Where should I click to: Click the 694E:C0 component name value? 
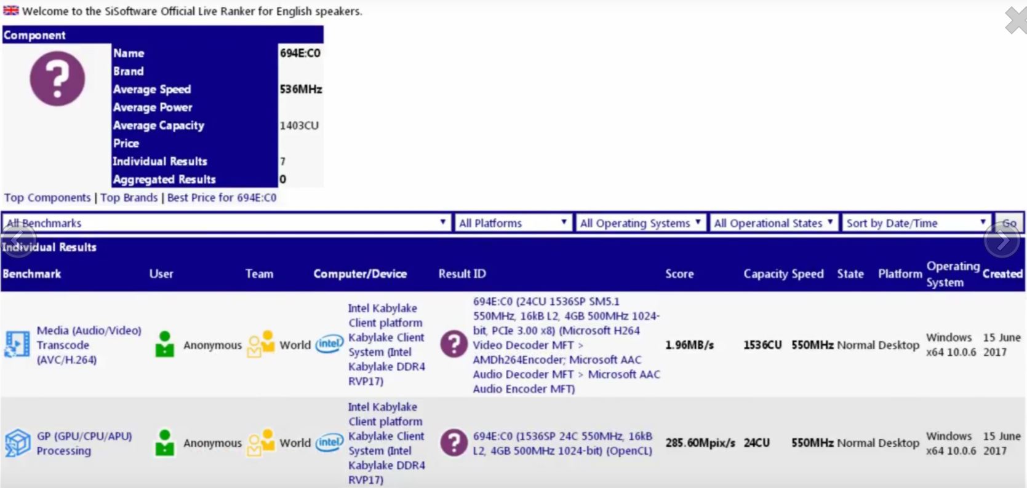(300, 53)
